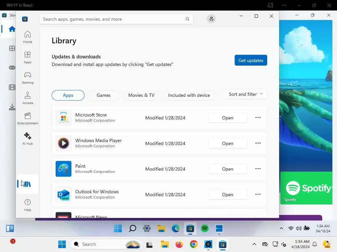Switch to the Games filter tab
The image size is (337, 252).
coord(104,95)
